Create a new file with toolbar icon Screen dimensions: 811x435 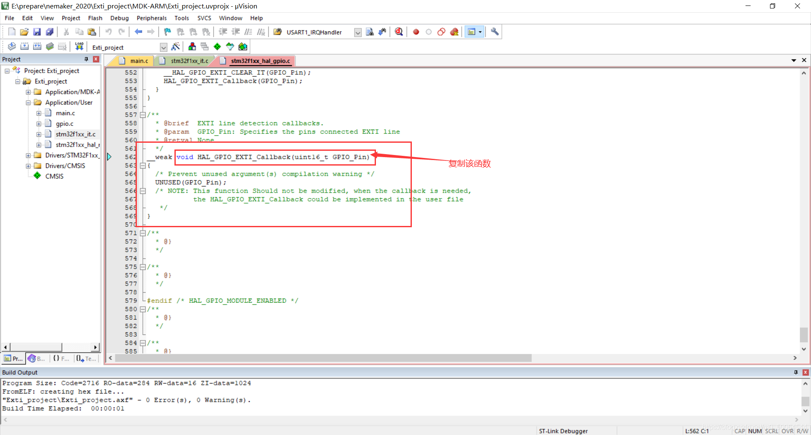[12, 32]
